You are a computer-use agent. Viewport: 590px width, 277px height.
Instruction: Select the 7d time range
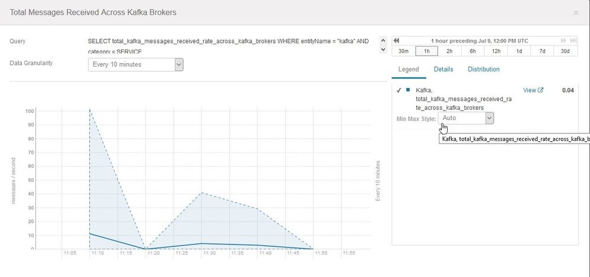[542, 51]
